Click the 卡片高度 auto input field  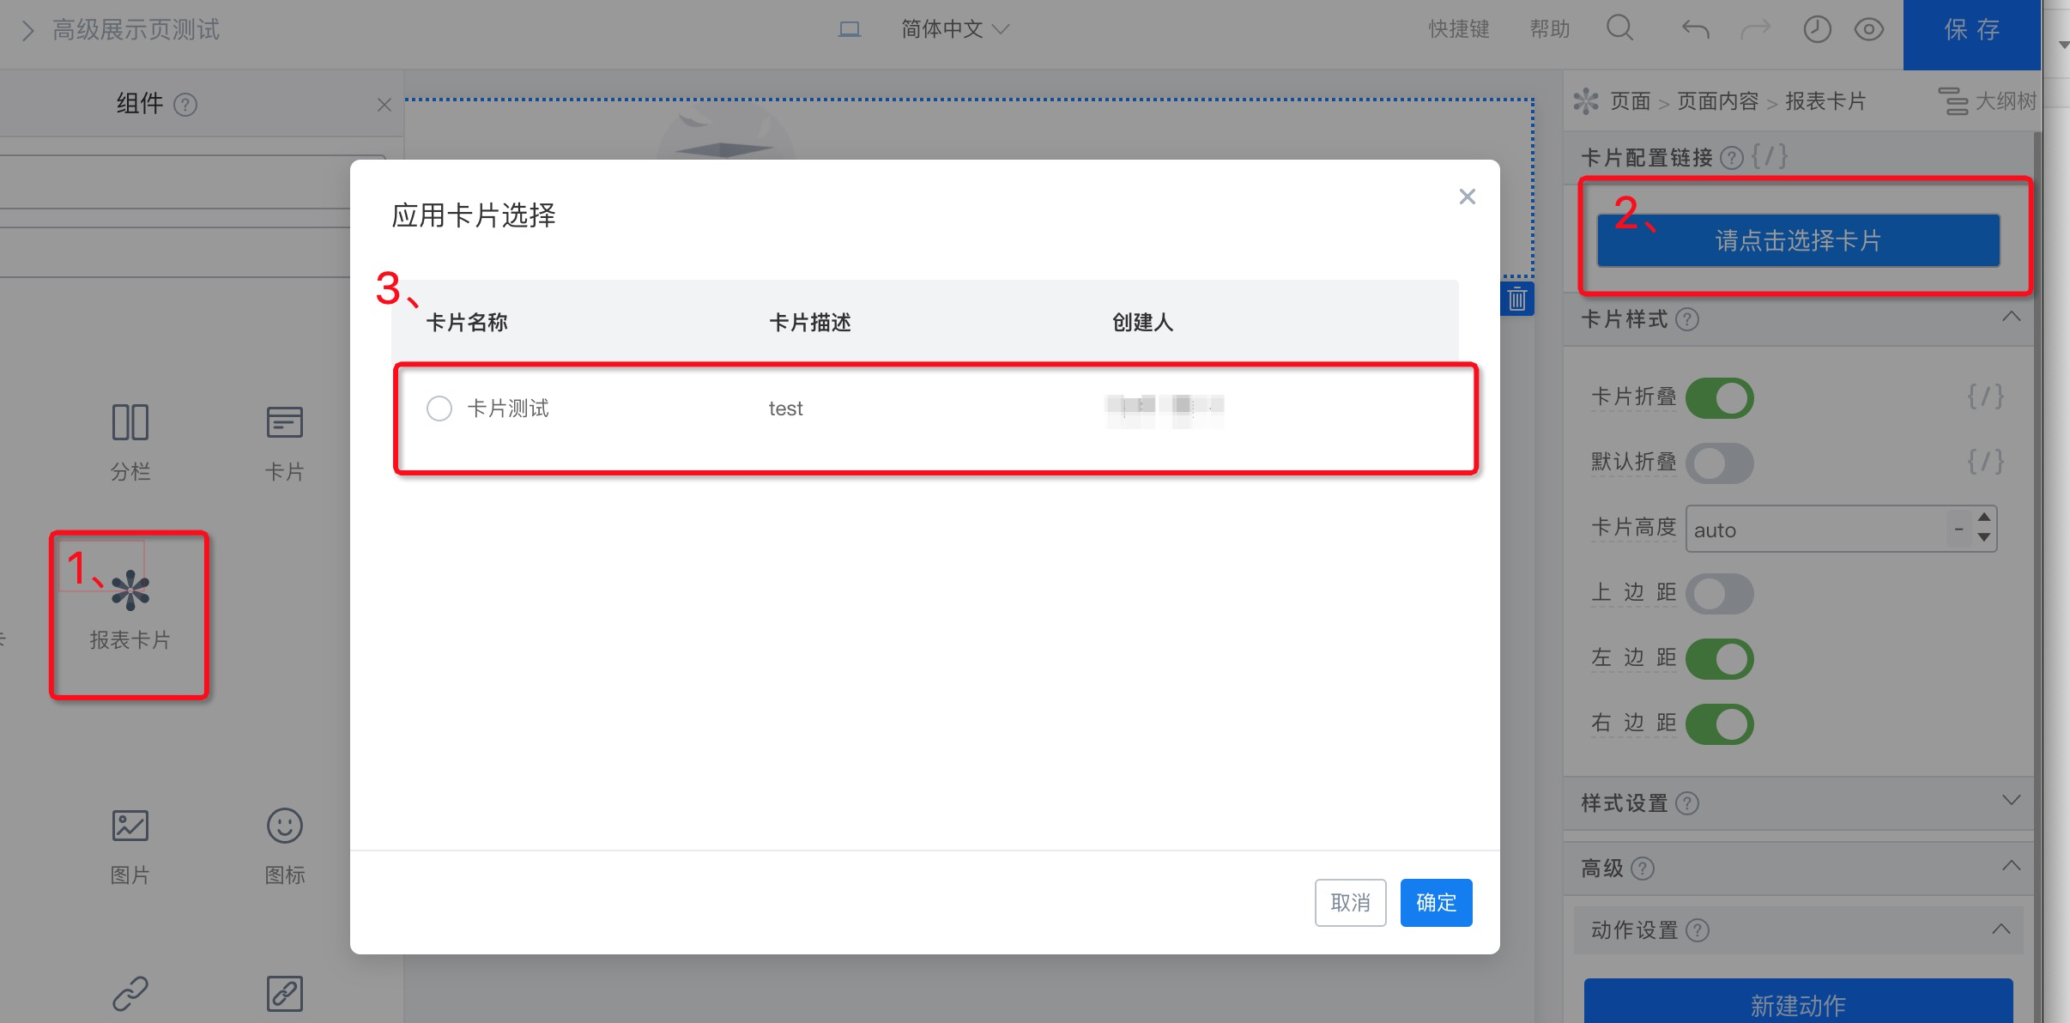click(1815, 530)
